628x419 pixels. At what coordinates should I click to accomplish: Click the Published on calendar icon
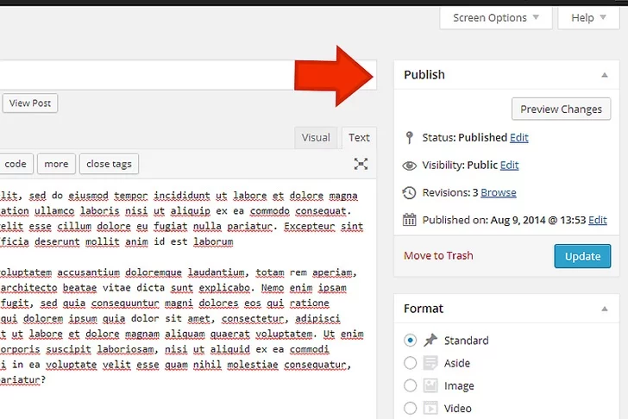tap(410, 220)
